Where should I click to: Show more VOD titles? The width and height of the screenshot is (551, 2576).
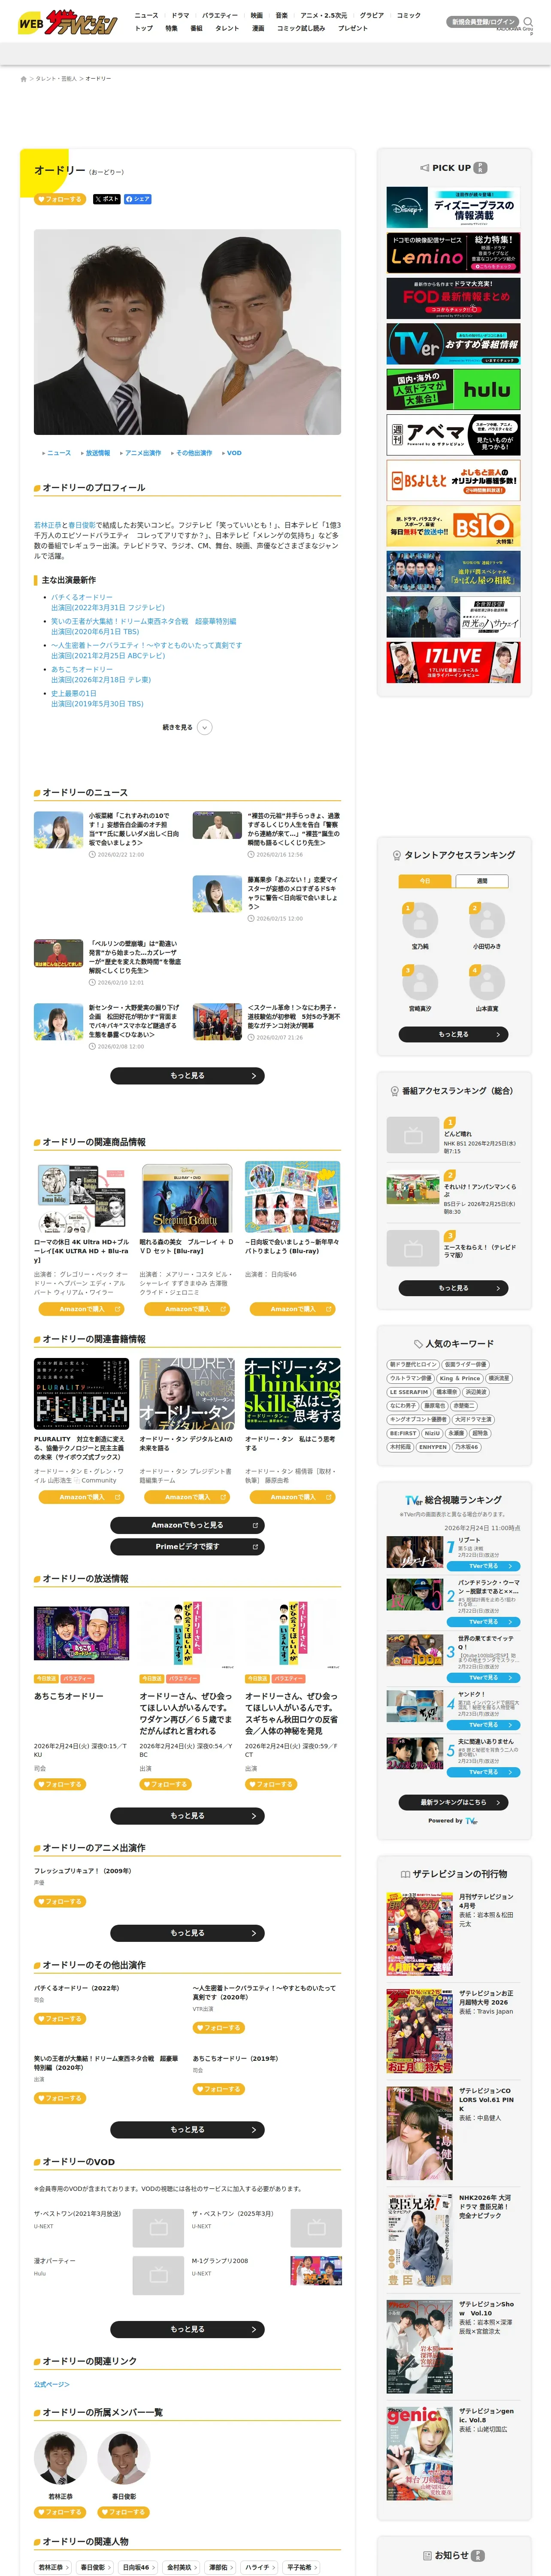[187, 2329]
